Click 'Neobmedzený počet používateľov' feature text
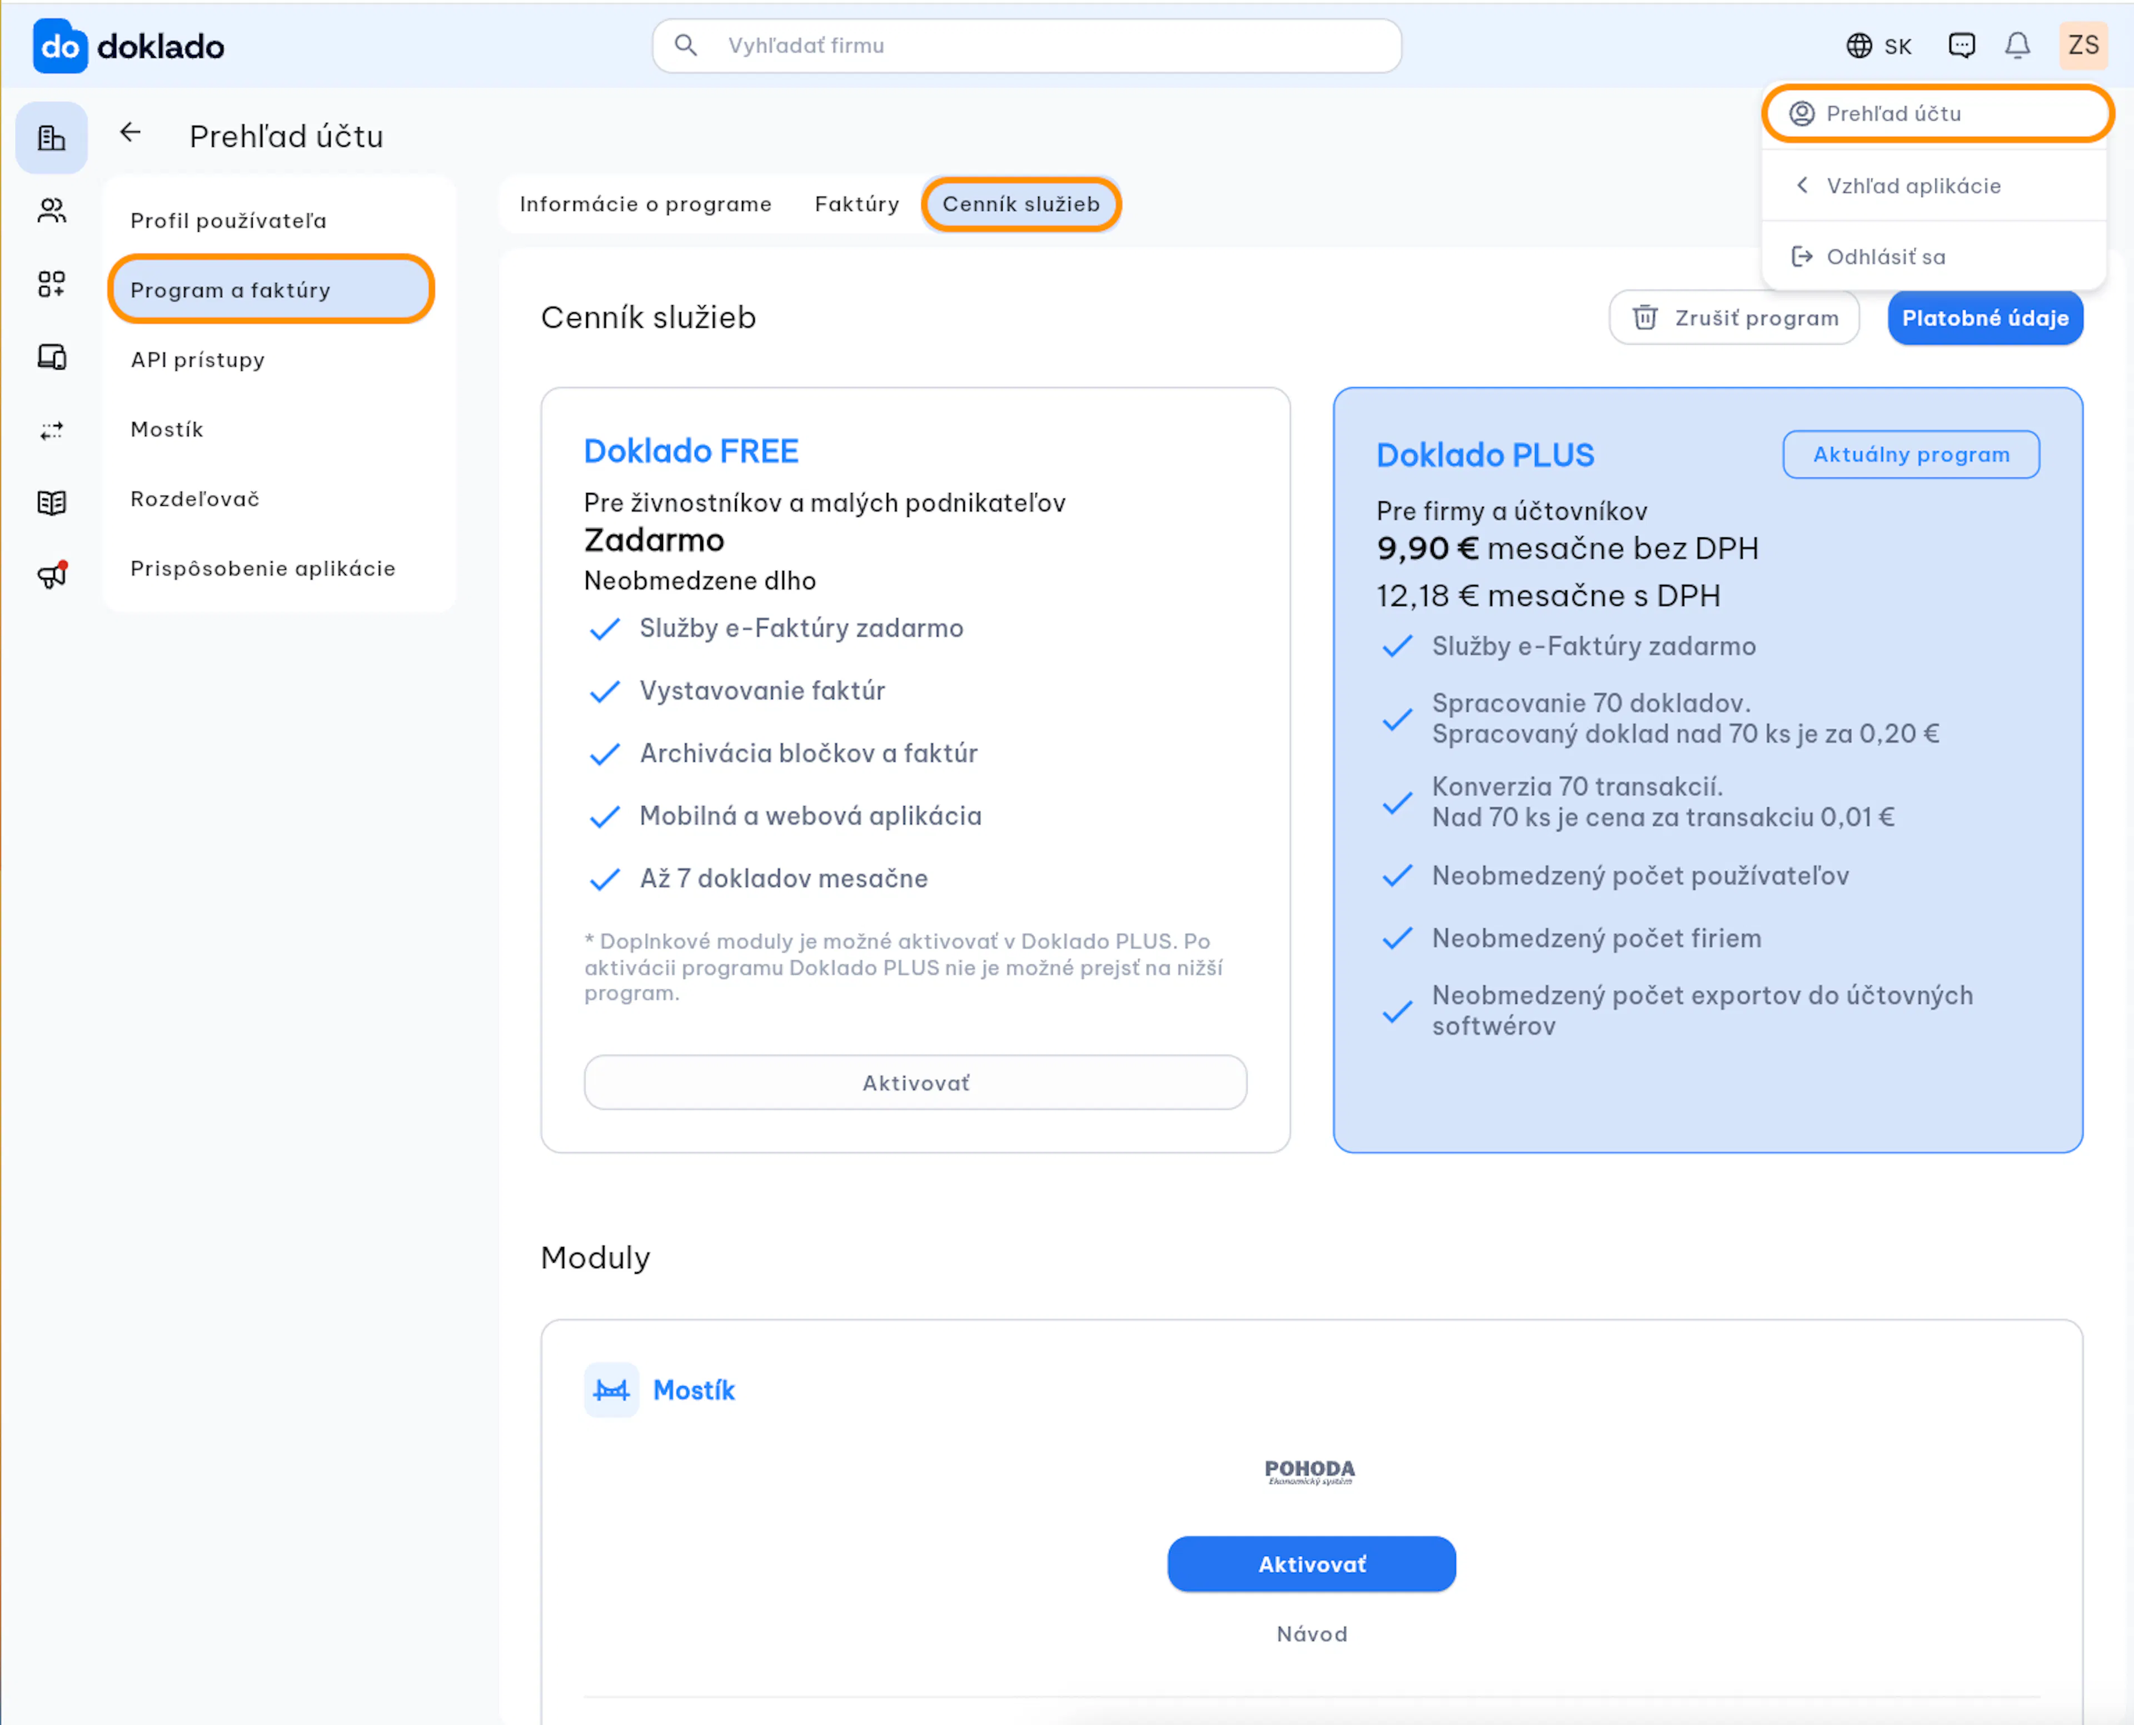This screenshot has height=1725, width=2134. click(x=1641, y=875)
